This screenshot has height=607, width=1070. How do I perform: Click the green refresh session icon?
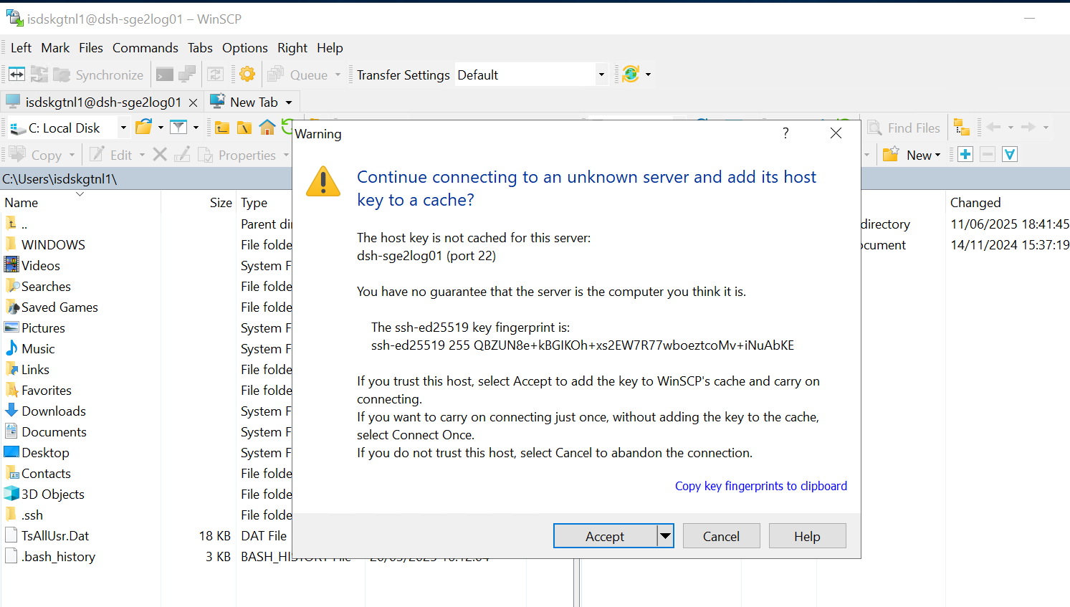tap(630, 74)
